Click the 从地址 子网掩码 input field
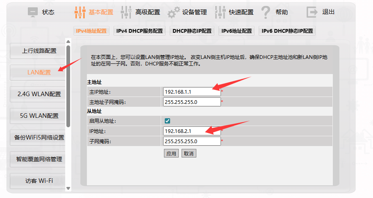373x198 pixels. [x=192, y=141]
